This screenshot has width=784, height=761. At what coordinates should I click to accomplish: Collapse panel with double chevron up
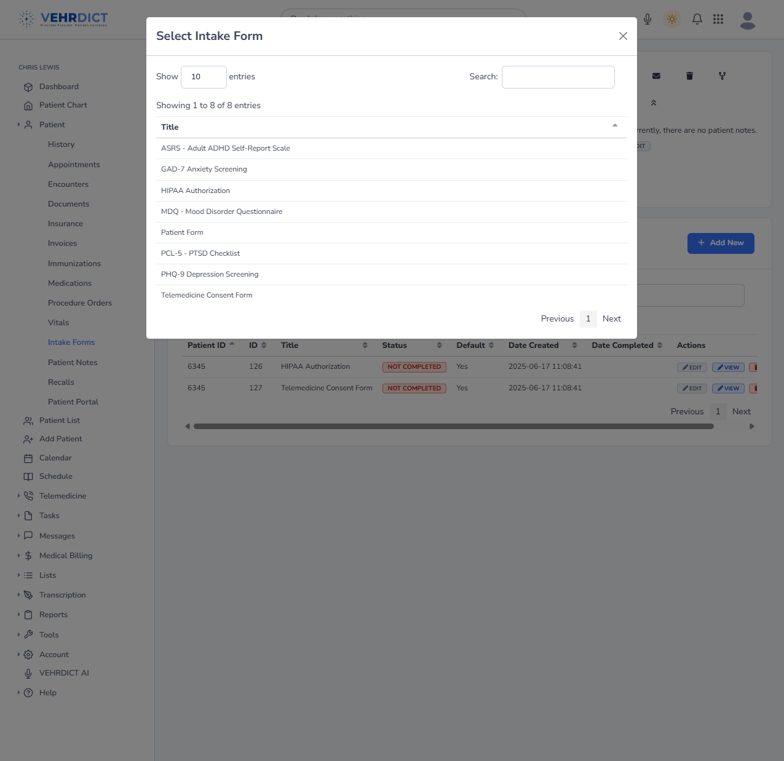tap(654, 103)
